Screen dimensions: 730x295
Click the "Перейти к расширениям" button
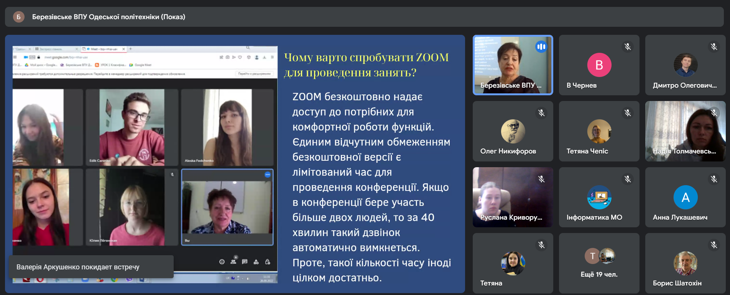(x=254, y=73)
